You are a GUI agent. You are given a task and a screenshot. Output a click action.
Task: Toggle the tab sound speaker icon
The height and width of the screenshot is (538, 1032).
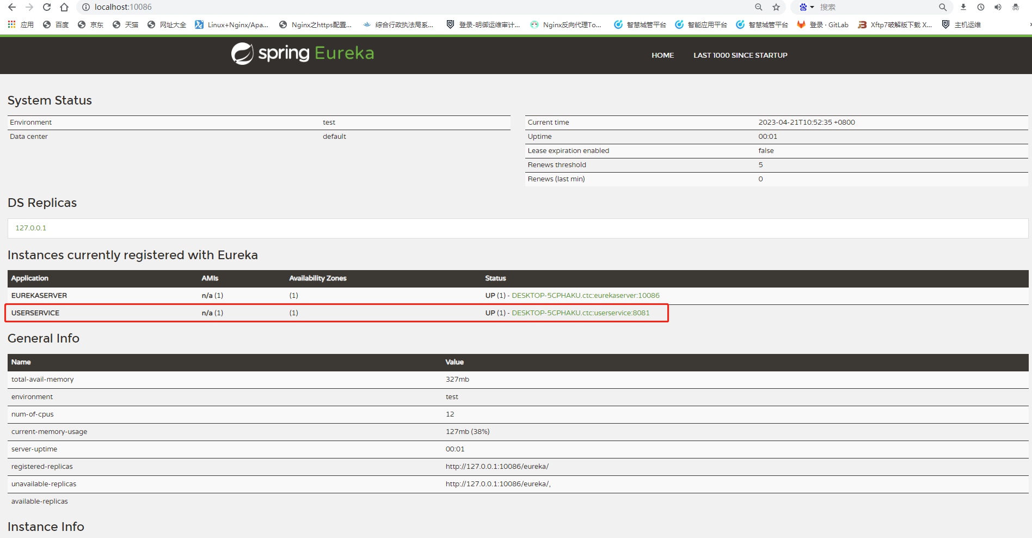[x=998, y=7]
